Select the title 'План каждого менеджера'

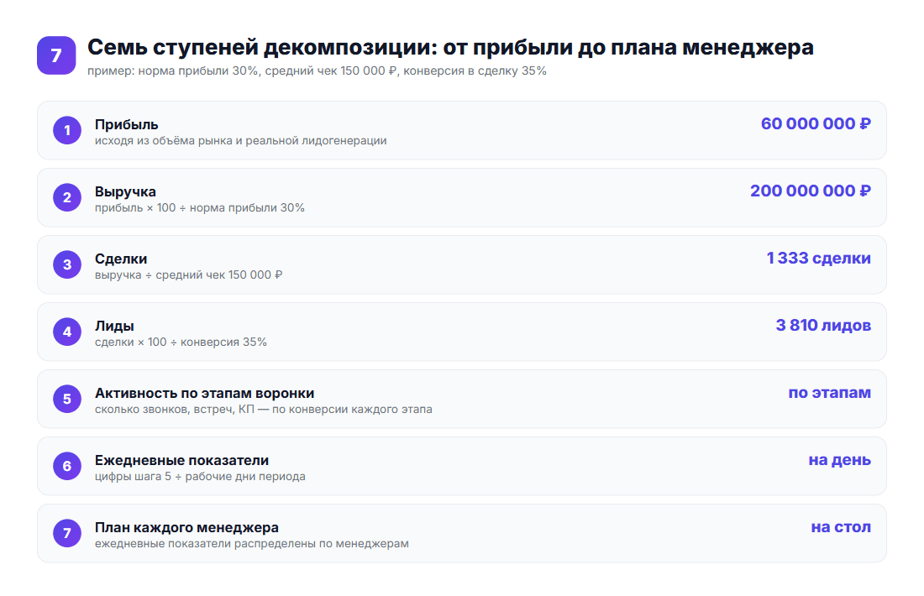[186, 528]
